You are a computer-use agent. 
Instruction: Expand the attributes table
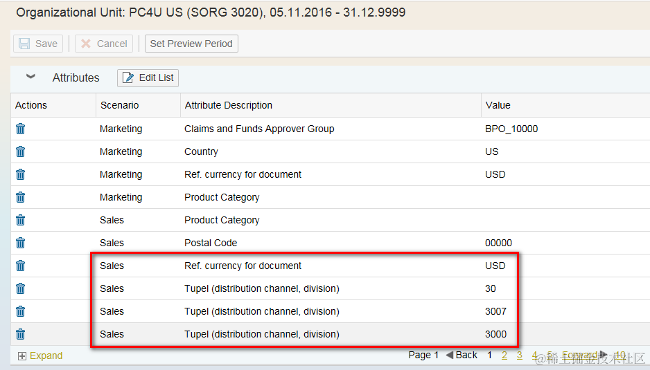(x=40, y=355)
